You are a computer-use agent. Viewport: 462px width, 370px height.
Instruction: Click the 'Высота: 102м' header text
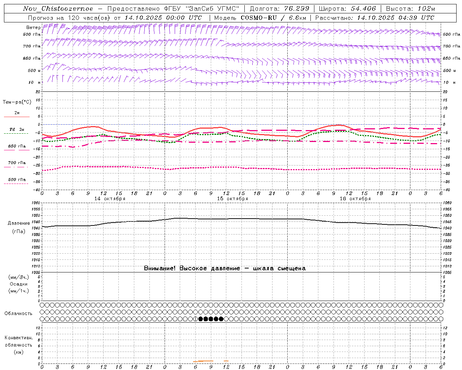[410, 9]
